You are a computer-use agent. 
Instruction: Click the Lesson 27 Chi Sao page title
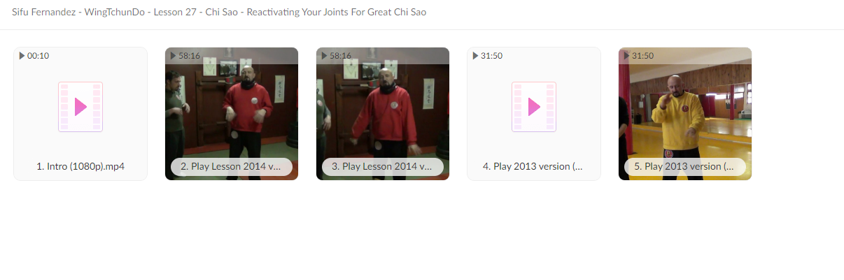click(x=219, y=13)
